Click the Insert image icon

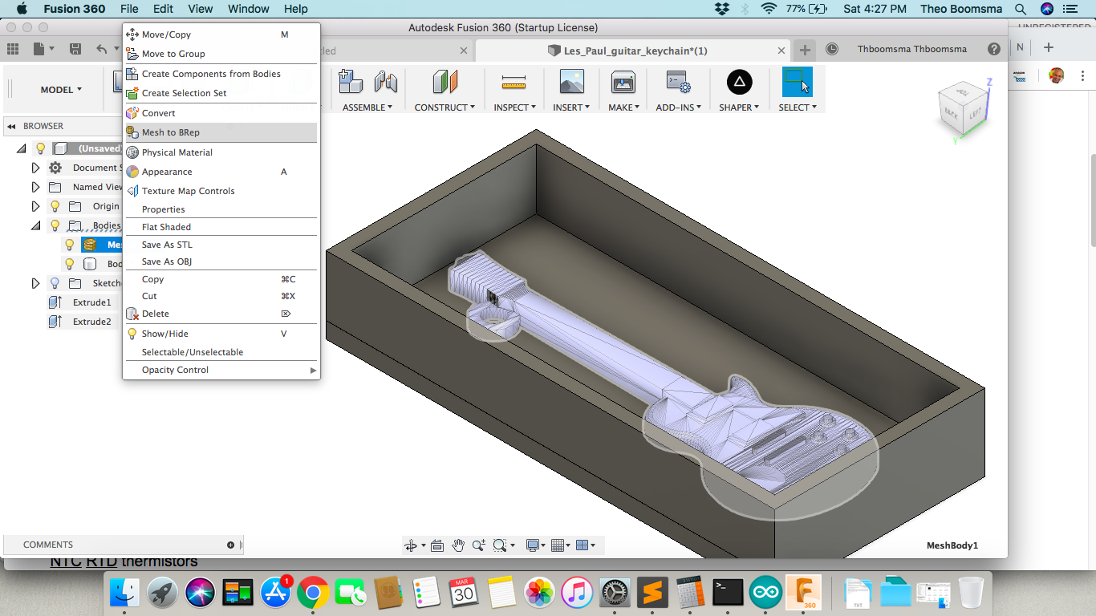point(571,82)
